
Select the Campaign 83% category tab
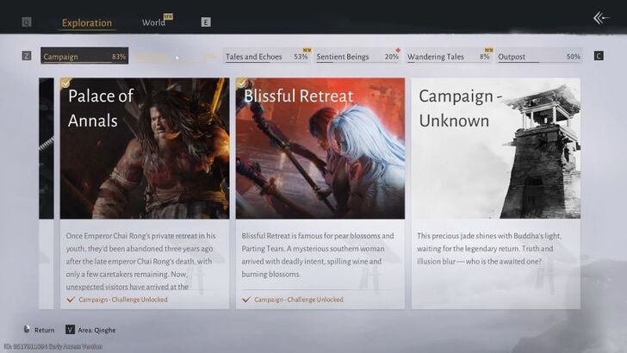84,56
